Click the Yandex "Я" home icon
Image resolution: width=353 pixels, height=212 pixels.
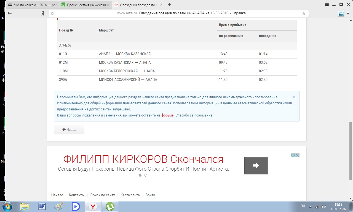43,13
